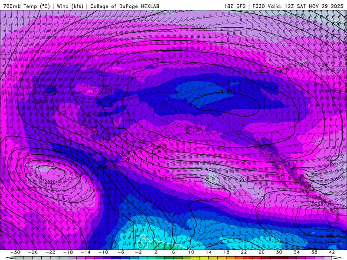Click the "College of DuPage NEXLAB" label
Image resolution: width=347 pixels, height=260 pixels.
pos(124,6)
